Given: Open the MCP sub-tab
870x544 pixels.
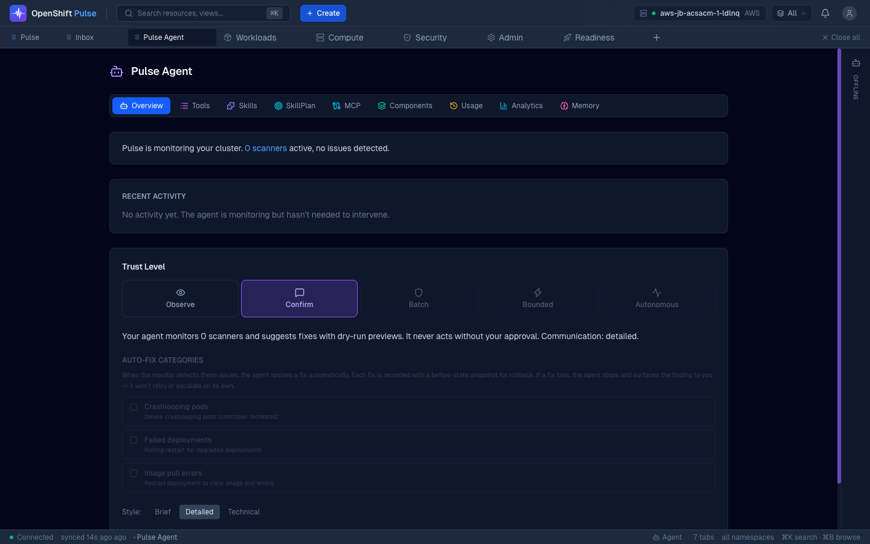Looking at the screenshot, I should 346,106.
